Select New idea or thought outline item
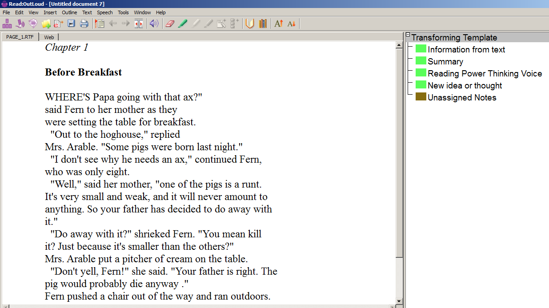549x308 pixels. pos(465,86)
